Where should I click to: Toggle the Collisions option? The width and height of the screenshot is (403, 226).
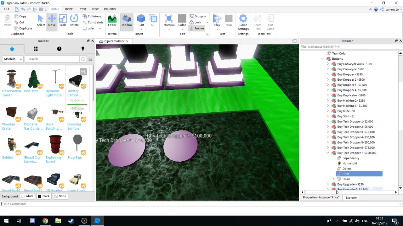tap(92, 16)
